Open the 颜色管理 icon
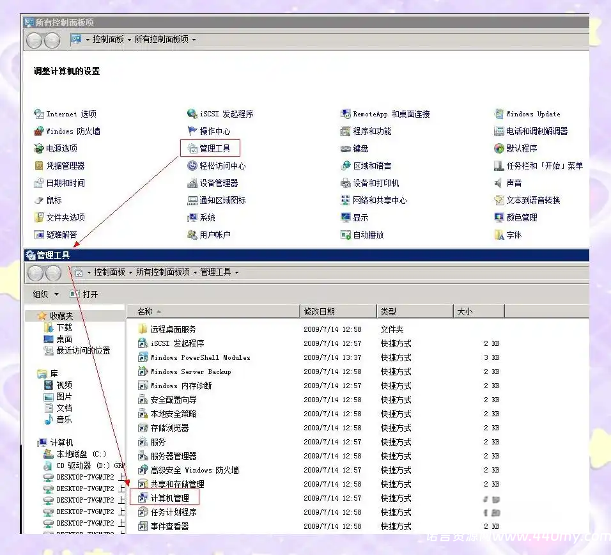Screen dimensions: 611x555 point(499,217)
